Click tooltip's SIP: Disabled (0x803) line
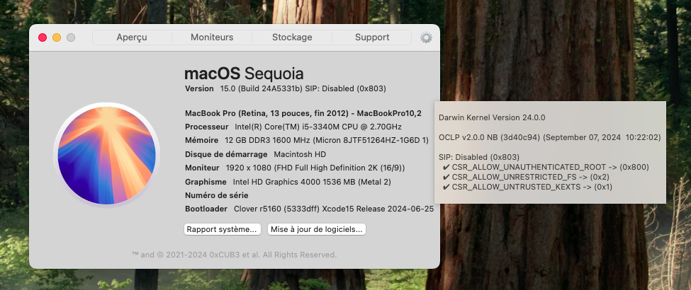Viewport: 691px width, 290px height. (479, 157)
